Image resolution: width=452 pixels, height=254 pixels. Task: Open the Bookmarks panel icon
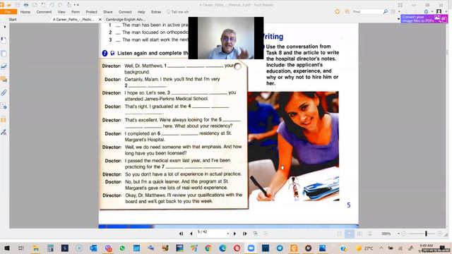pos(4,40)
